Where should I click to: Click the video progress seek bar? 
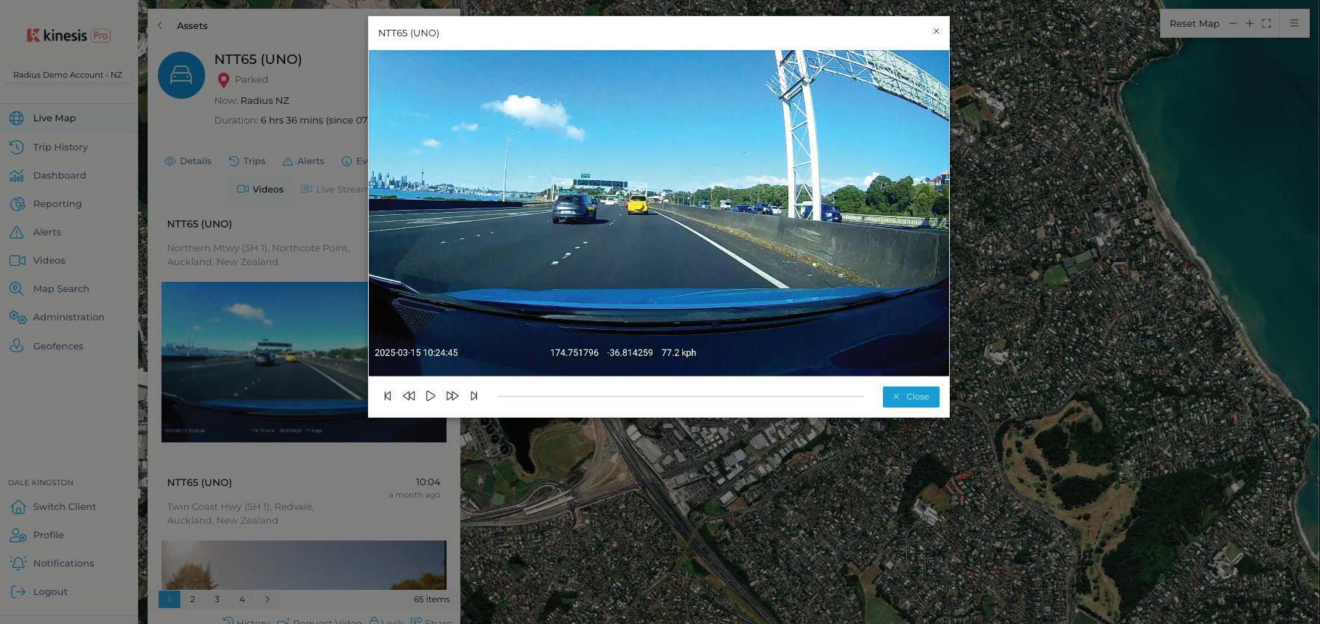click(x=681, y=397)
